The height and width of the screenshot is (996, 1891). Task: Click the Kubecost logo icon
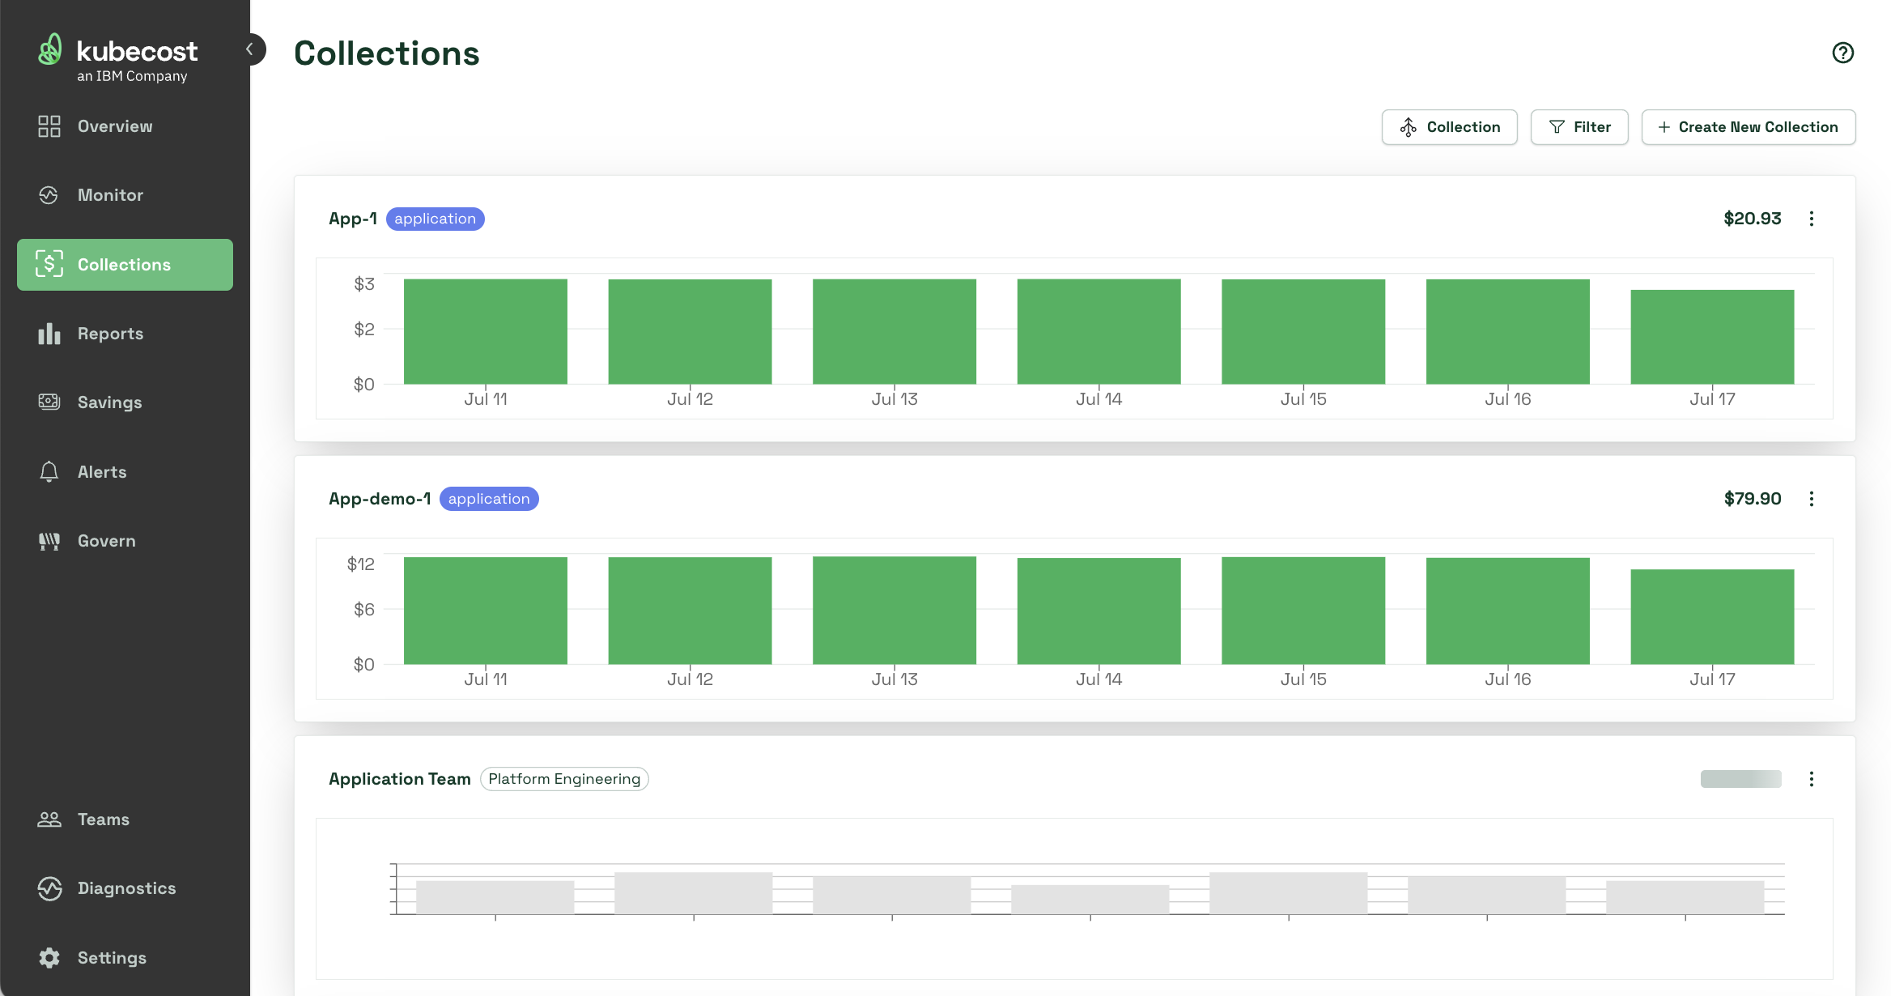point(50,50)
